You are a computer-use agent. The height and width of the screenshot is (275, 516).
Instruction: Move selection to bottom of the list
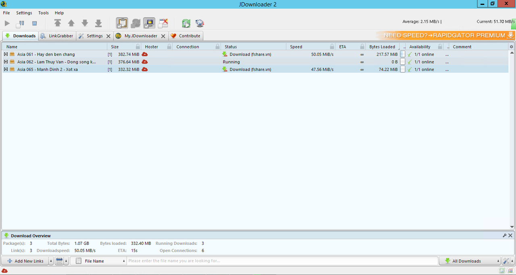click(98, 23)
